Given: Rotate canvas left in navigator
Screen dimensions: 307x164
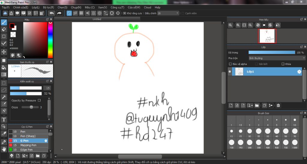Looking at the screenshot, I should 258,25.
